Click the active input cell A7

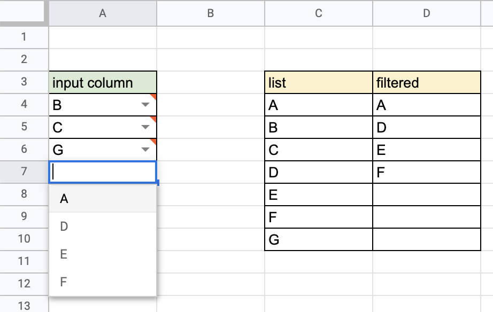103,172
